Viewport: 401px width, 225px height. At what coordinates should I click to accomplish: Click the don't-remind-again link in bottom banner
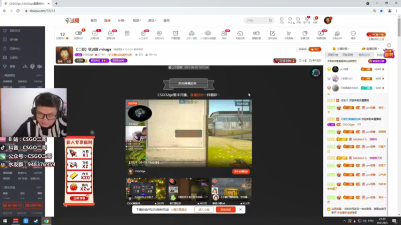(x=179, y=209)
